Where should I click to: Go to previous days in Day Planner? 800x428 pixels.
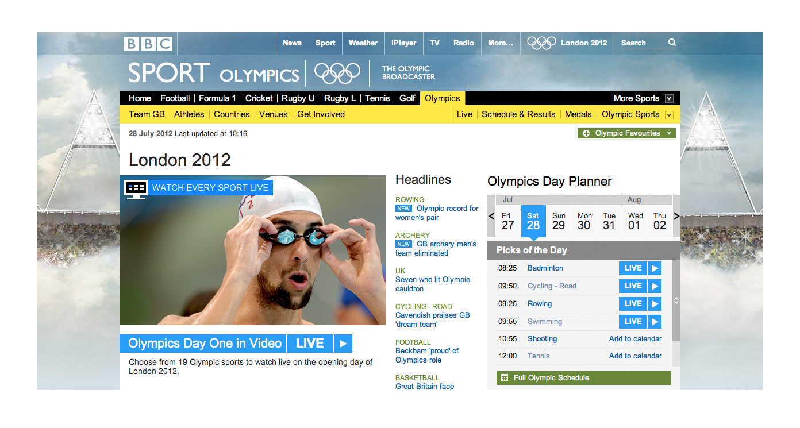(491, 216)
